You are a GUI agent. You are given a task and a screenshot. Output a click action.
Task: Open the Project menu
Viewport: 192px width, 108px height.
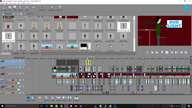[x=2, y=3]
